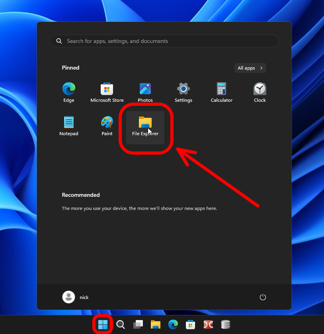Open File Explorer from the taskbar
This screenshot has width=324, height=334.
point(156,324)
